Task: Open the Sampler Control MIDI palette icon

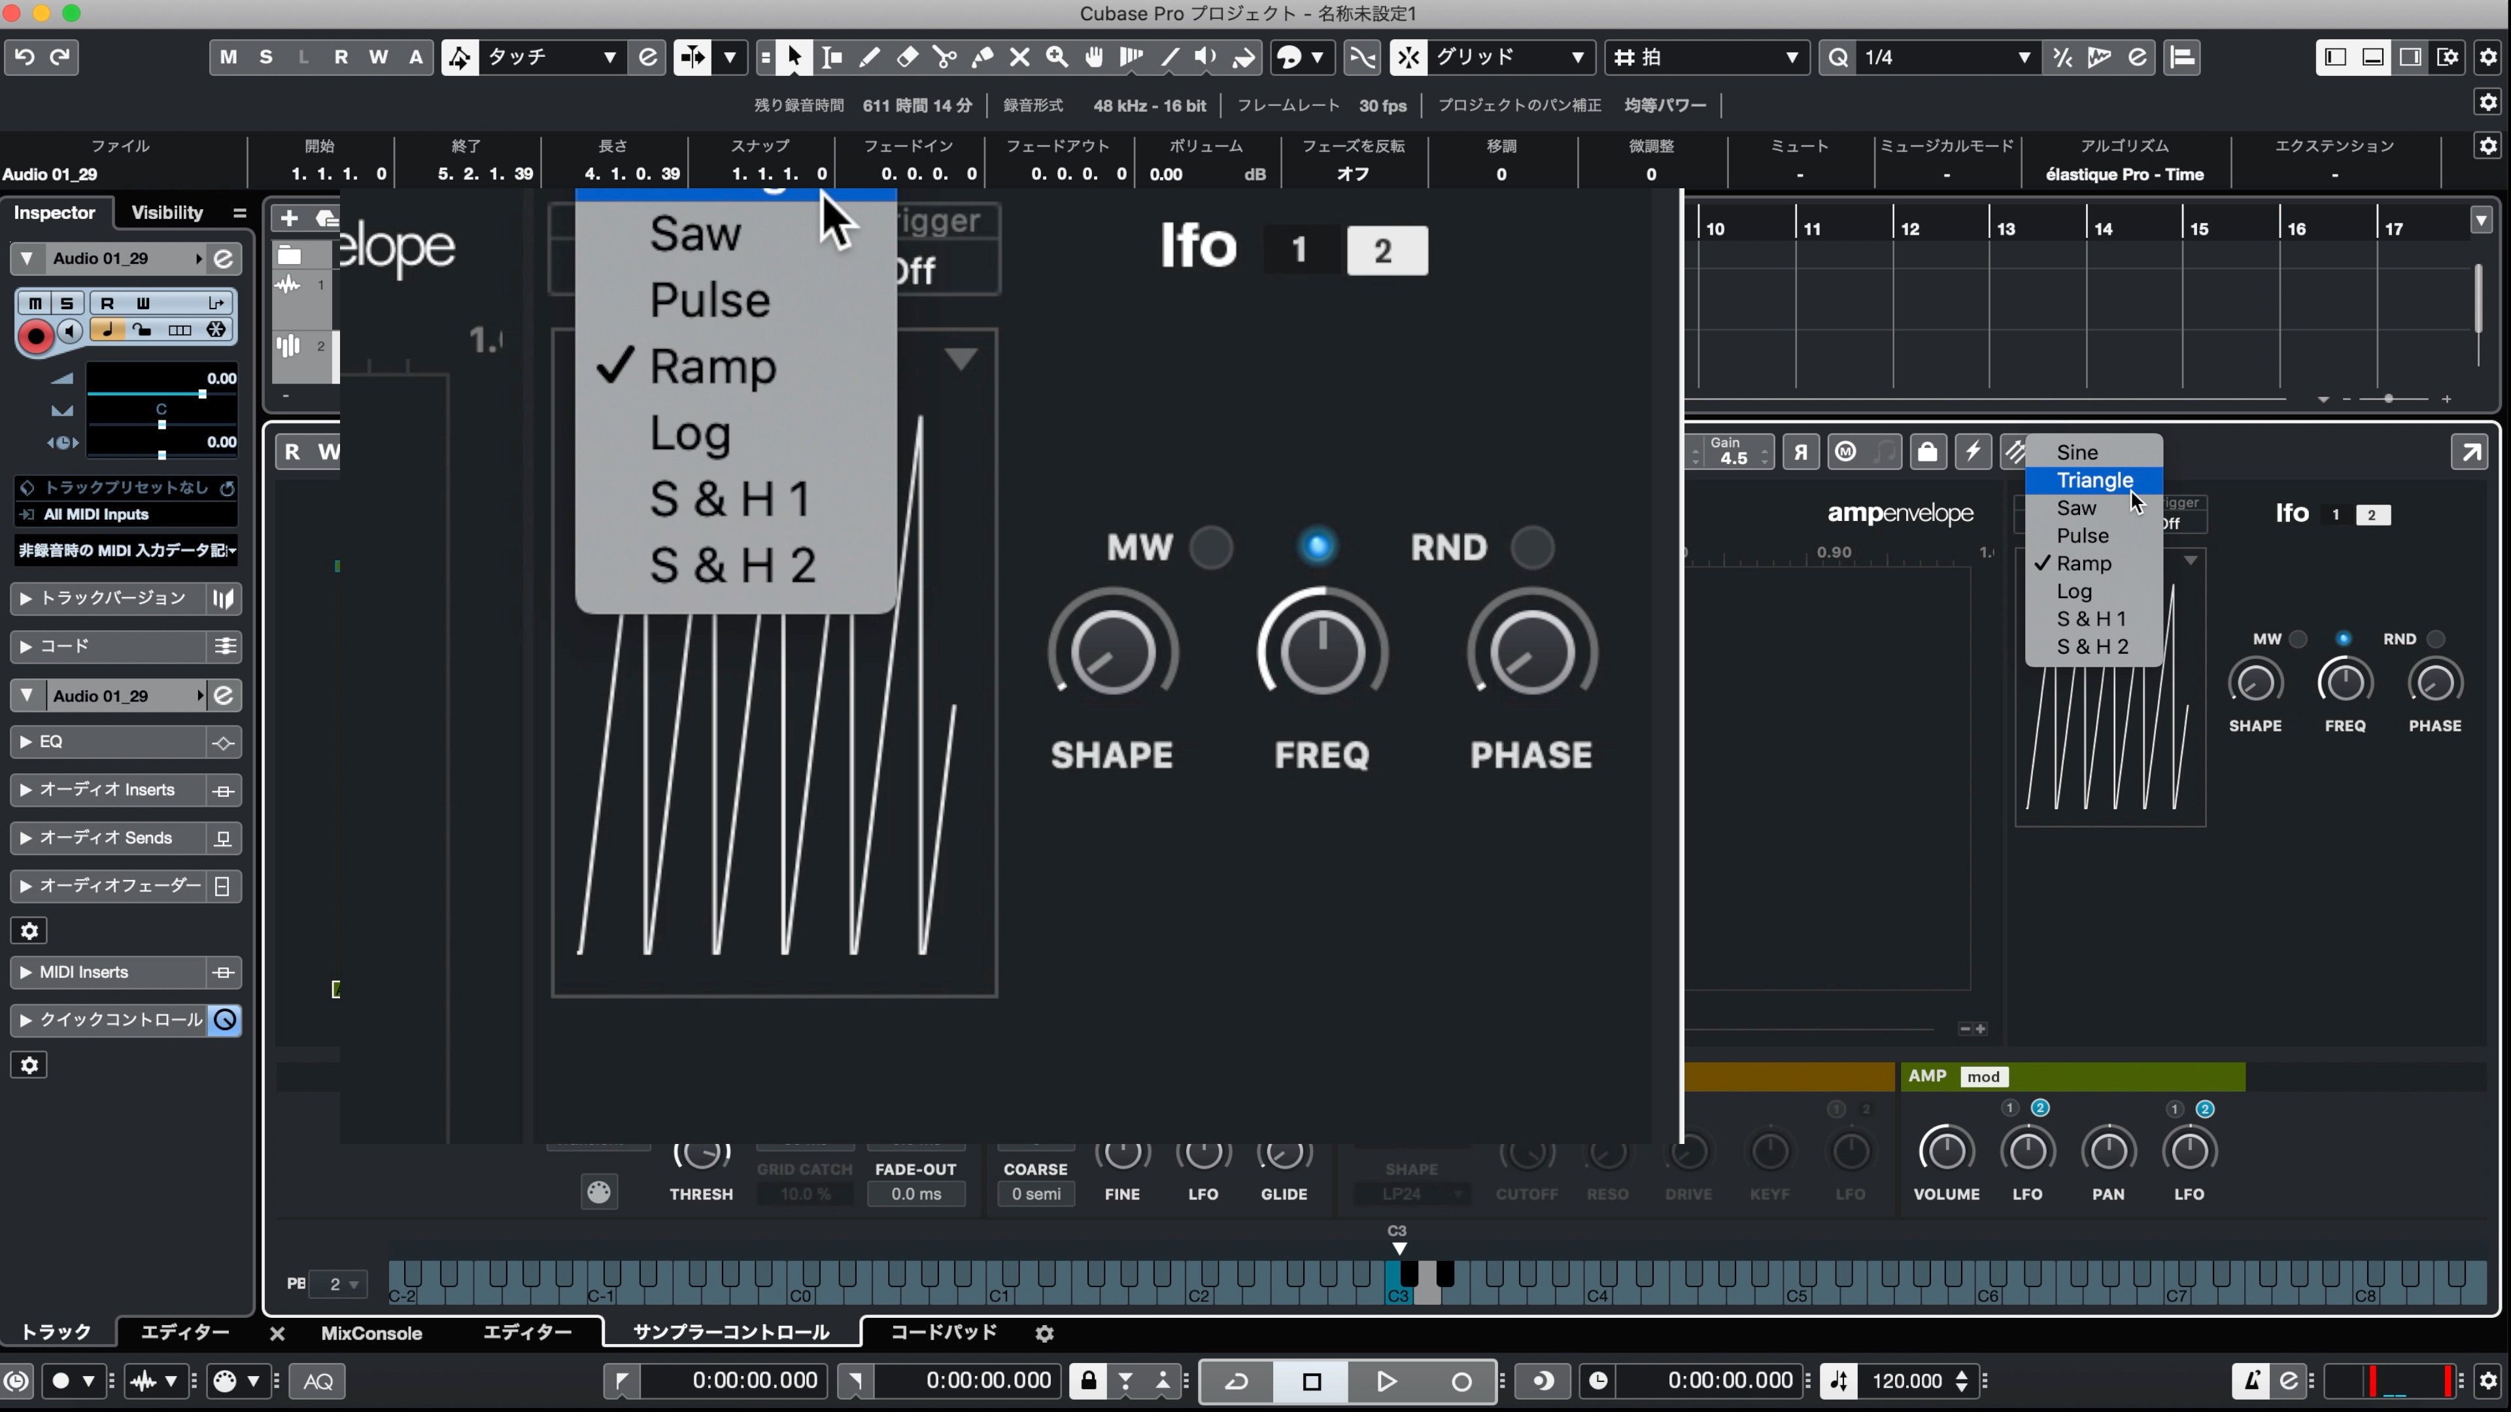Action: point(598,1192)
